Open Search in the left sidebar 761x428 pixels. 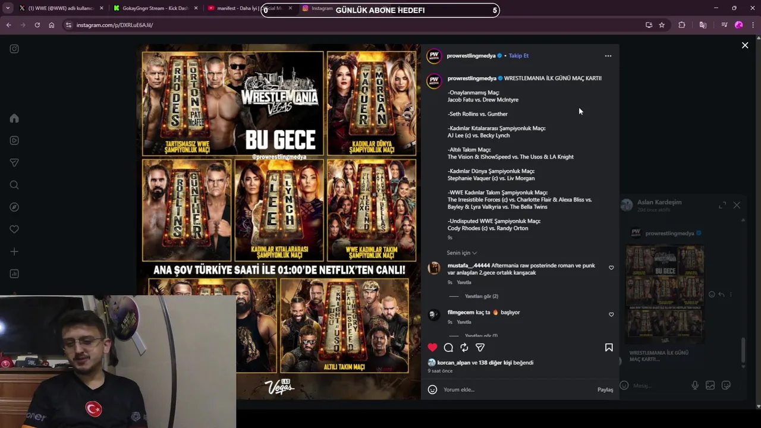tap(14, 185)
